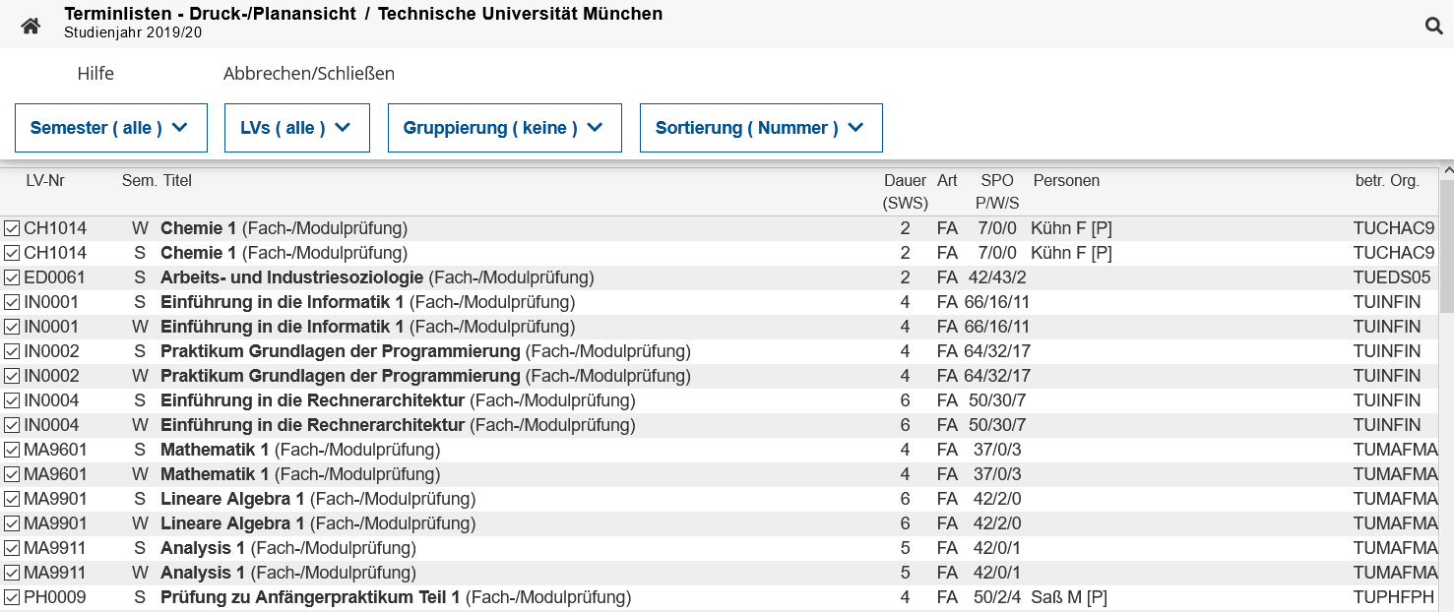Image resolution: width=1454 pixels, height=612 pixels.
Task: Uncheck the PH0009 Anfängerpraktikum checkbox
Action: tap(12, 597)
